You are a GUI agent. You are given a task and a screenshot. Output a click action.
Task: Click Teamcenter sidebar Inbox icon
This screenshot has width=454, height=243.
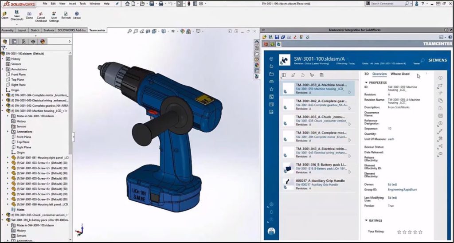click(x=271, y=82)
